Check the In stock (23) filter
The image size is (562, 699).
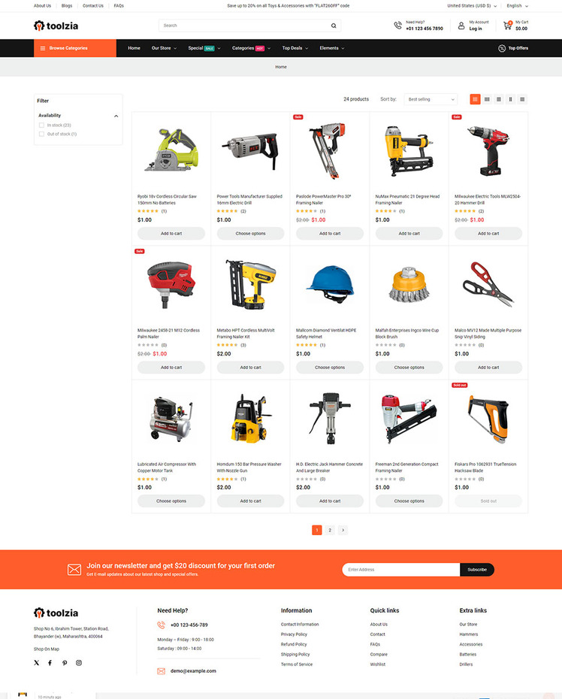(41, 126)
